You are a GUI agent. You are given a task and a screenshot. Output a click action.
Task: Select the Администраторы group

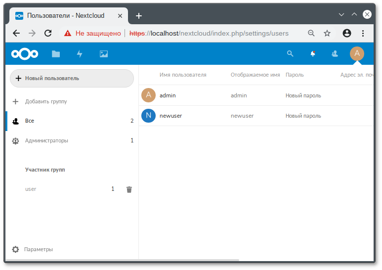click(x=72, y=140)
